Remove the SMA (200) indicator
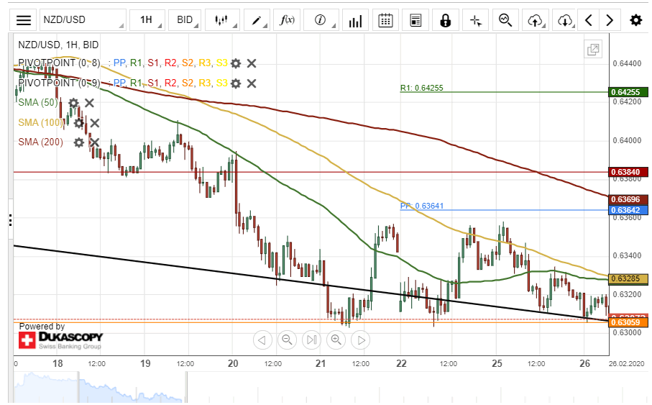Viewport: 652px width, 405px height. point(94,142)
